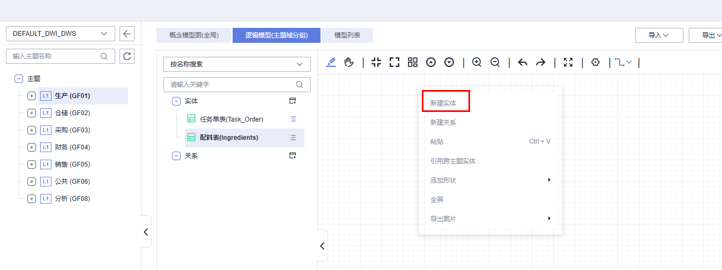Expand the 分析 (GF08) node
The height and width of the screenshot is (270, 722).
point(32,199)
